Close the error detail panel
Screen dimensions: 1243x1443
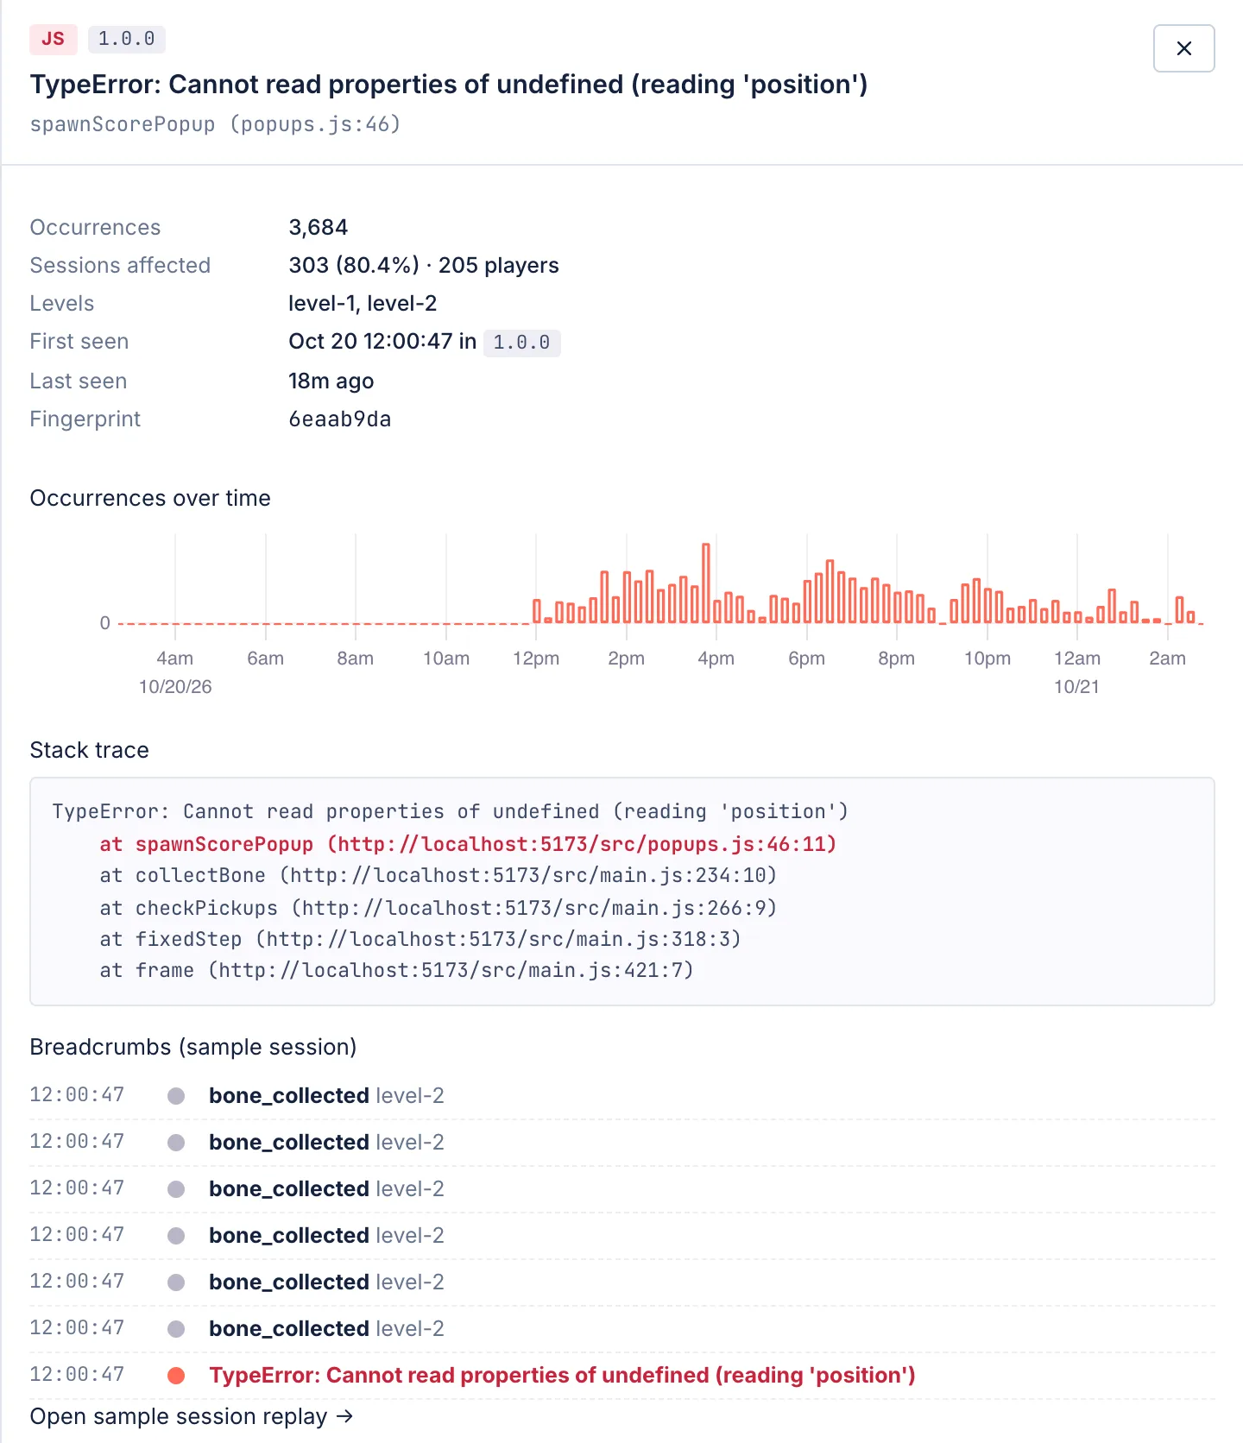click(1183, 48)
